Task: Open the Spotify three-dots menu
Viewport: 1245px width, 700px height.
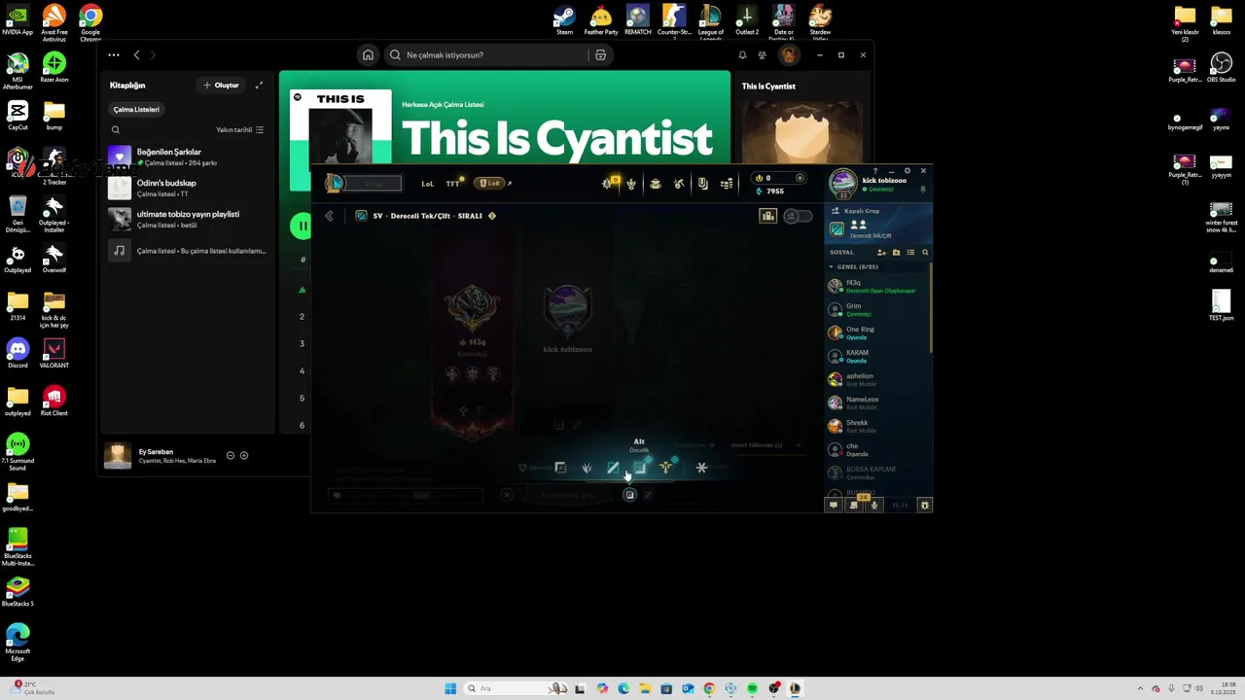Action: pos(114,54)
